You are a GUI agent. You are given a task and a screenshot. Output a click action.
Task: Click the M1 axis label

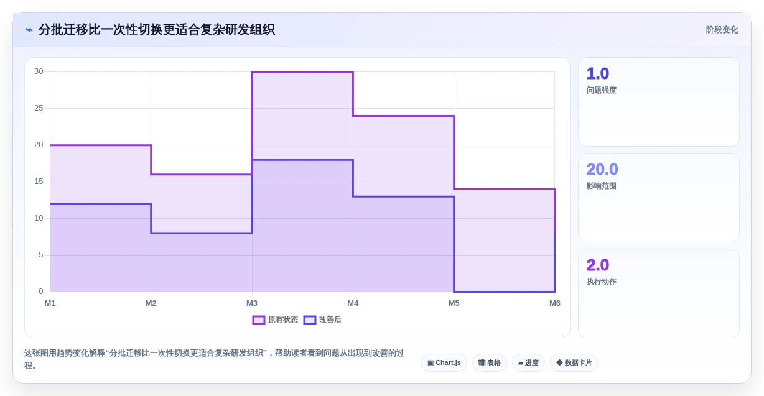click(50, 303)
